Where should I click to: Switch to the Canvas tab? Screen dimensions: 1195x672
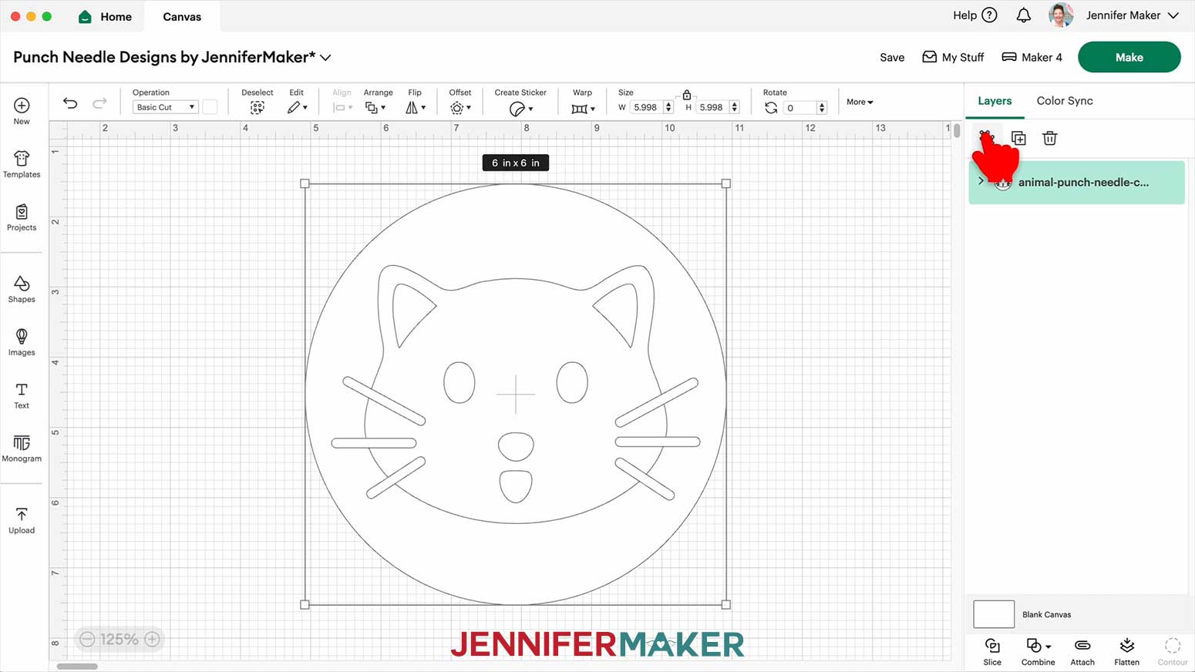[x=182, y=16]
